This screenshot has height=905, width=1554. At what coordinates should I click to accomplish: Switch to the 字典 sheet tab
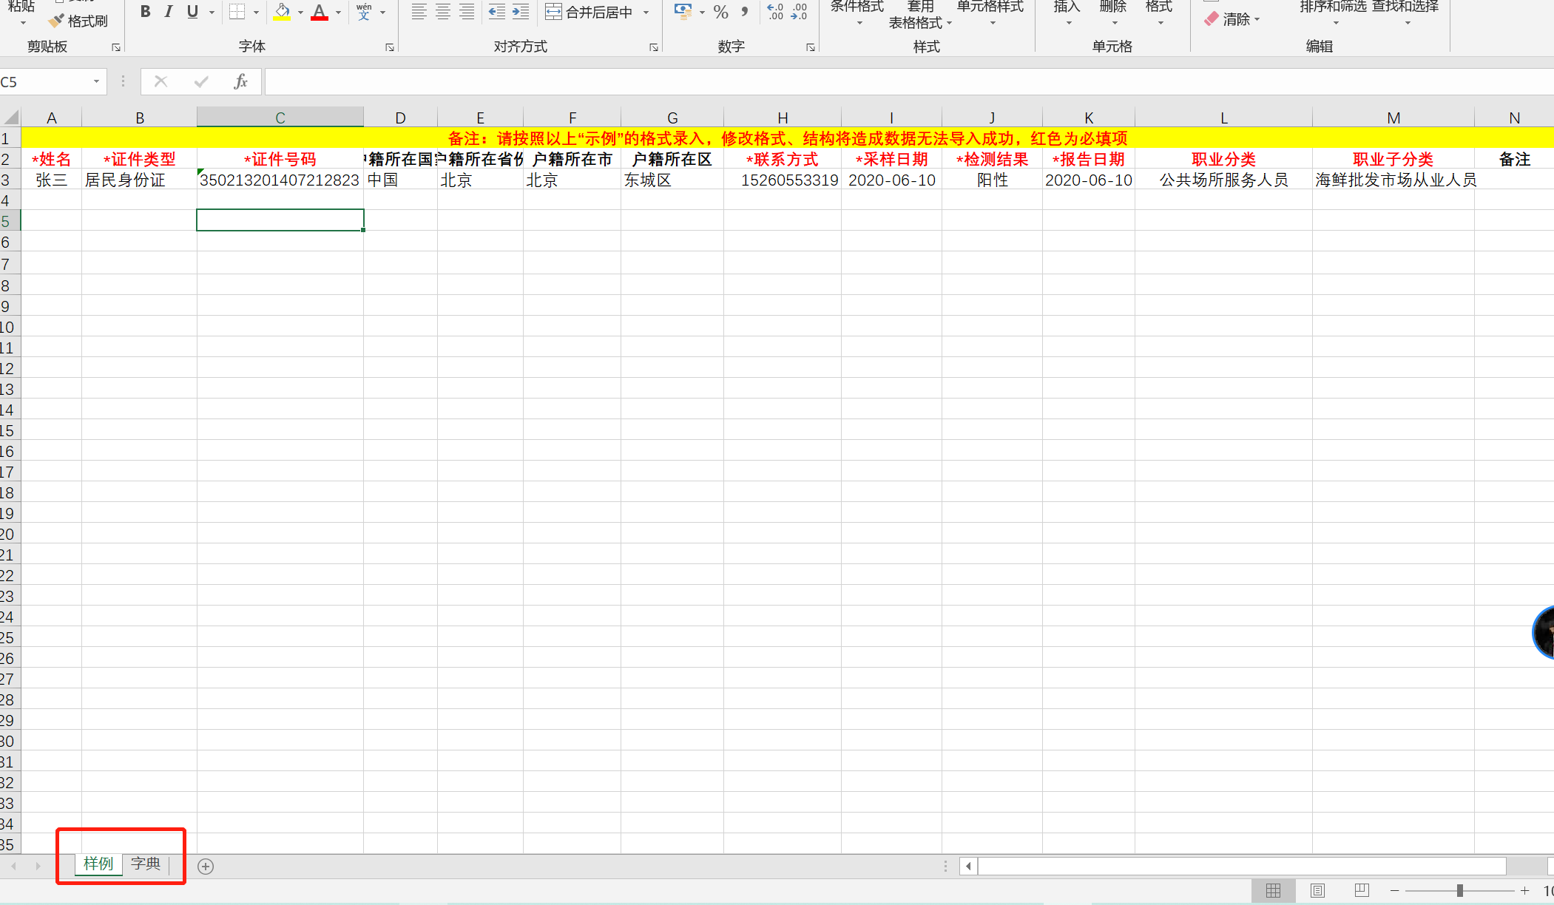[146, 864]
